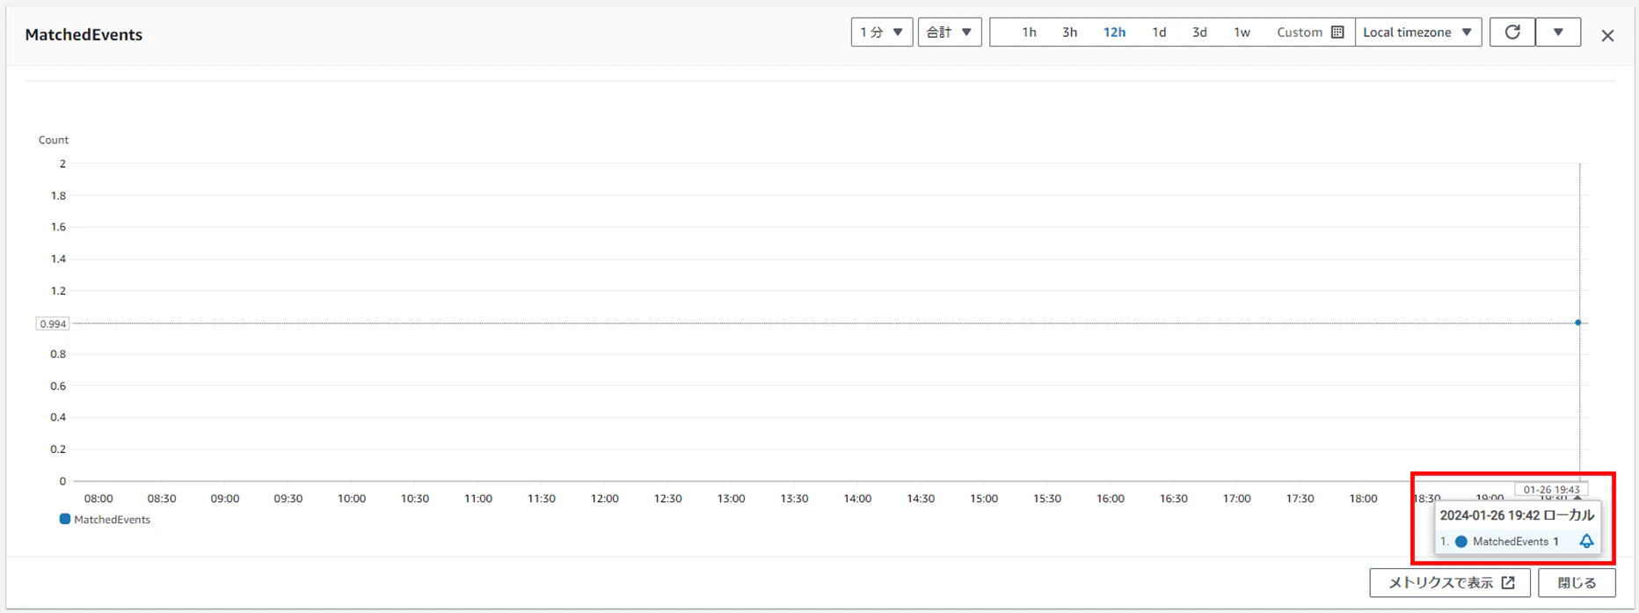1639x613 pixels.
Task: Select the 3d time range
Action: coord(1199,33)
